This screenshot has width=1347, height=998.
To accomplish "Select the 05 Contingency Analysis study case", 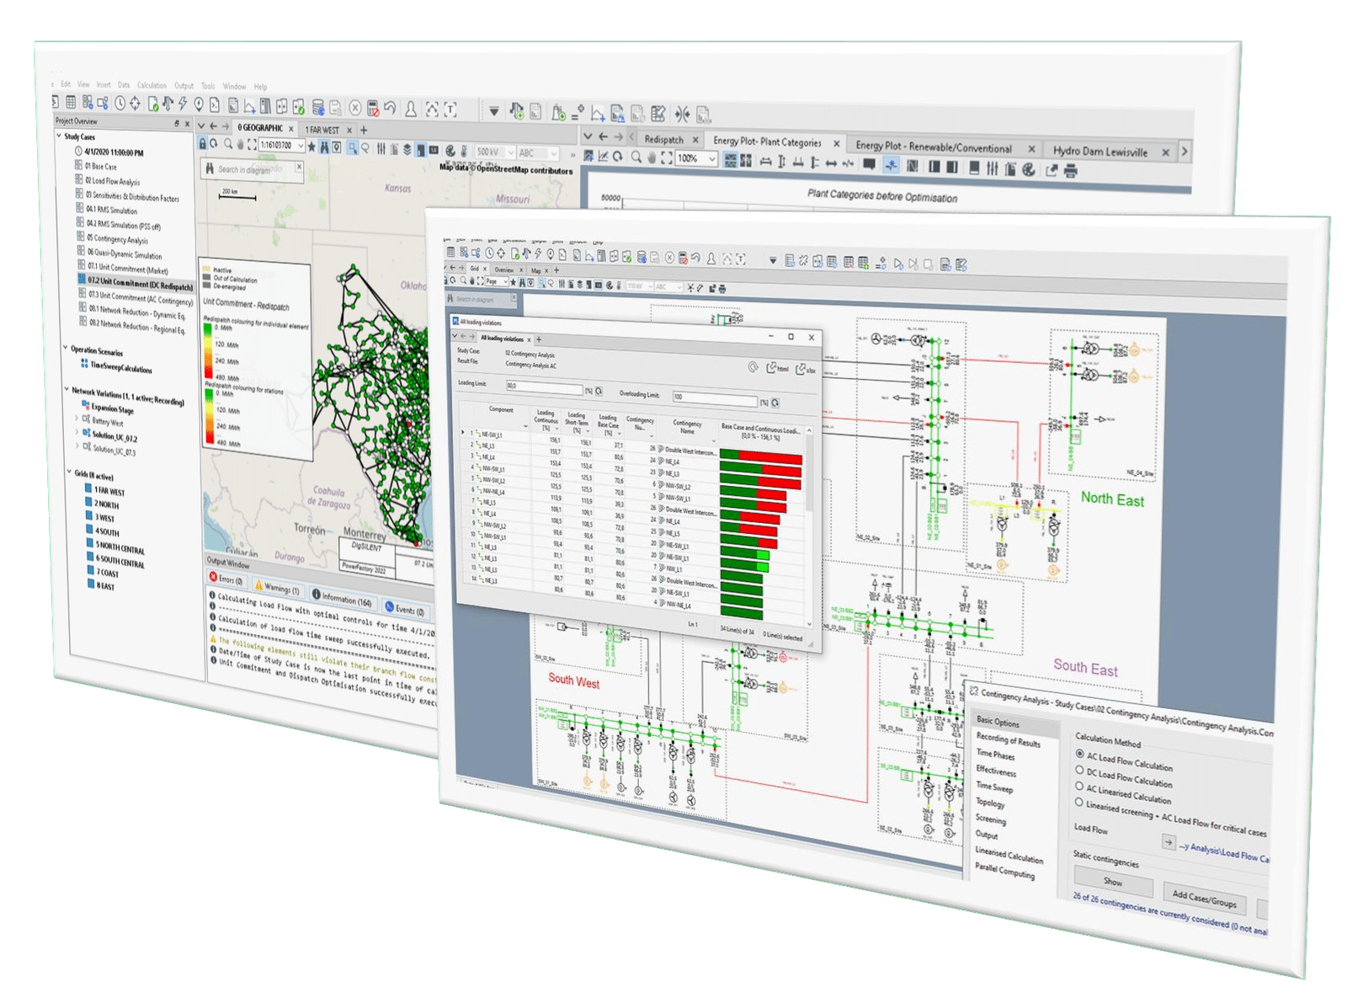I will (x=117, y=239).
